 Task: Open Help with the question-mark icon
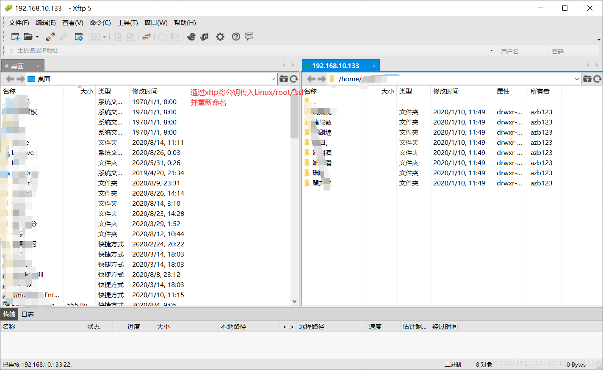pos(236,37)
